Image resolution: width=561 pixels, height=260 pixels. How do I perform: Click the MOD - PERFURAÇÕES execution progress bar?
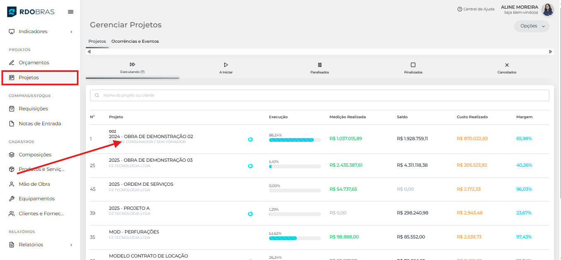point(295,238)
